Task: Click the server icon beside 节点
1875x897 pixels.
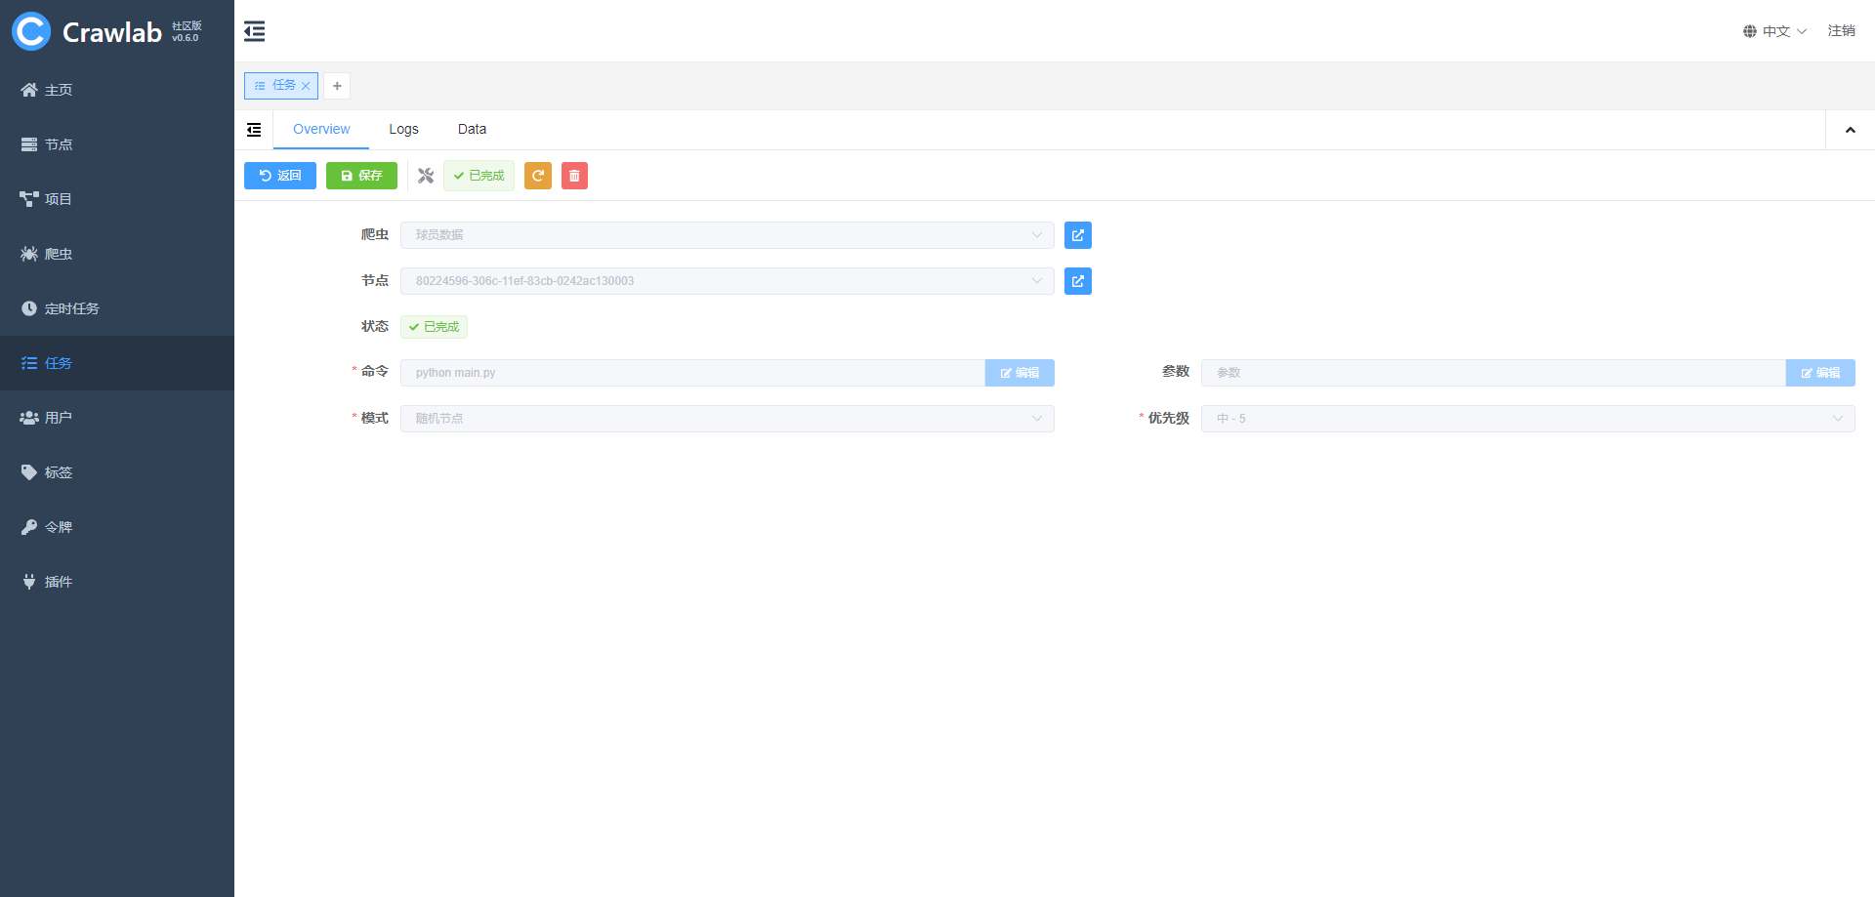Action: click(x=29, y=144)
